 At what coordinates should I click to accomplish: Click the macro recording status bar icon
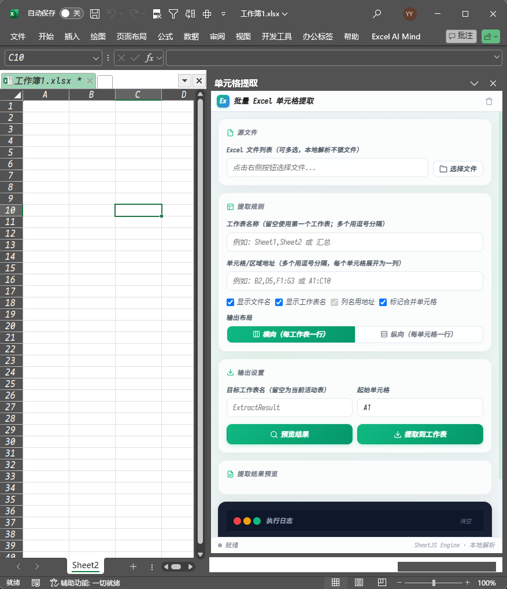36,583
